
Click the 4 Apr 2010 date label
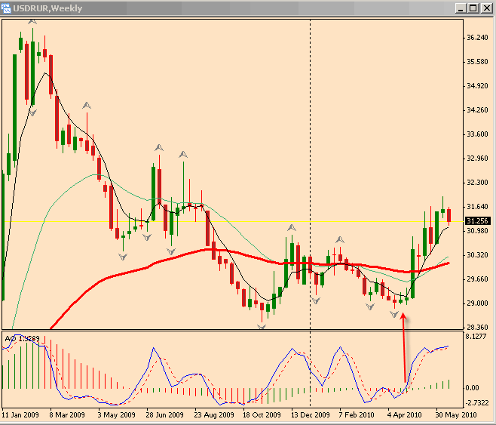tap(405, 414)
